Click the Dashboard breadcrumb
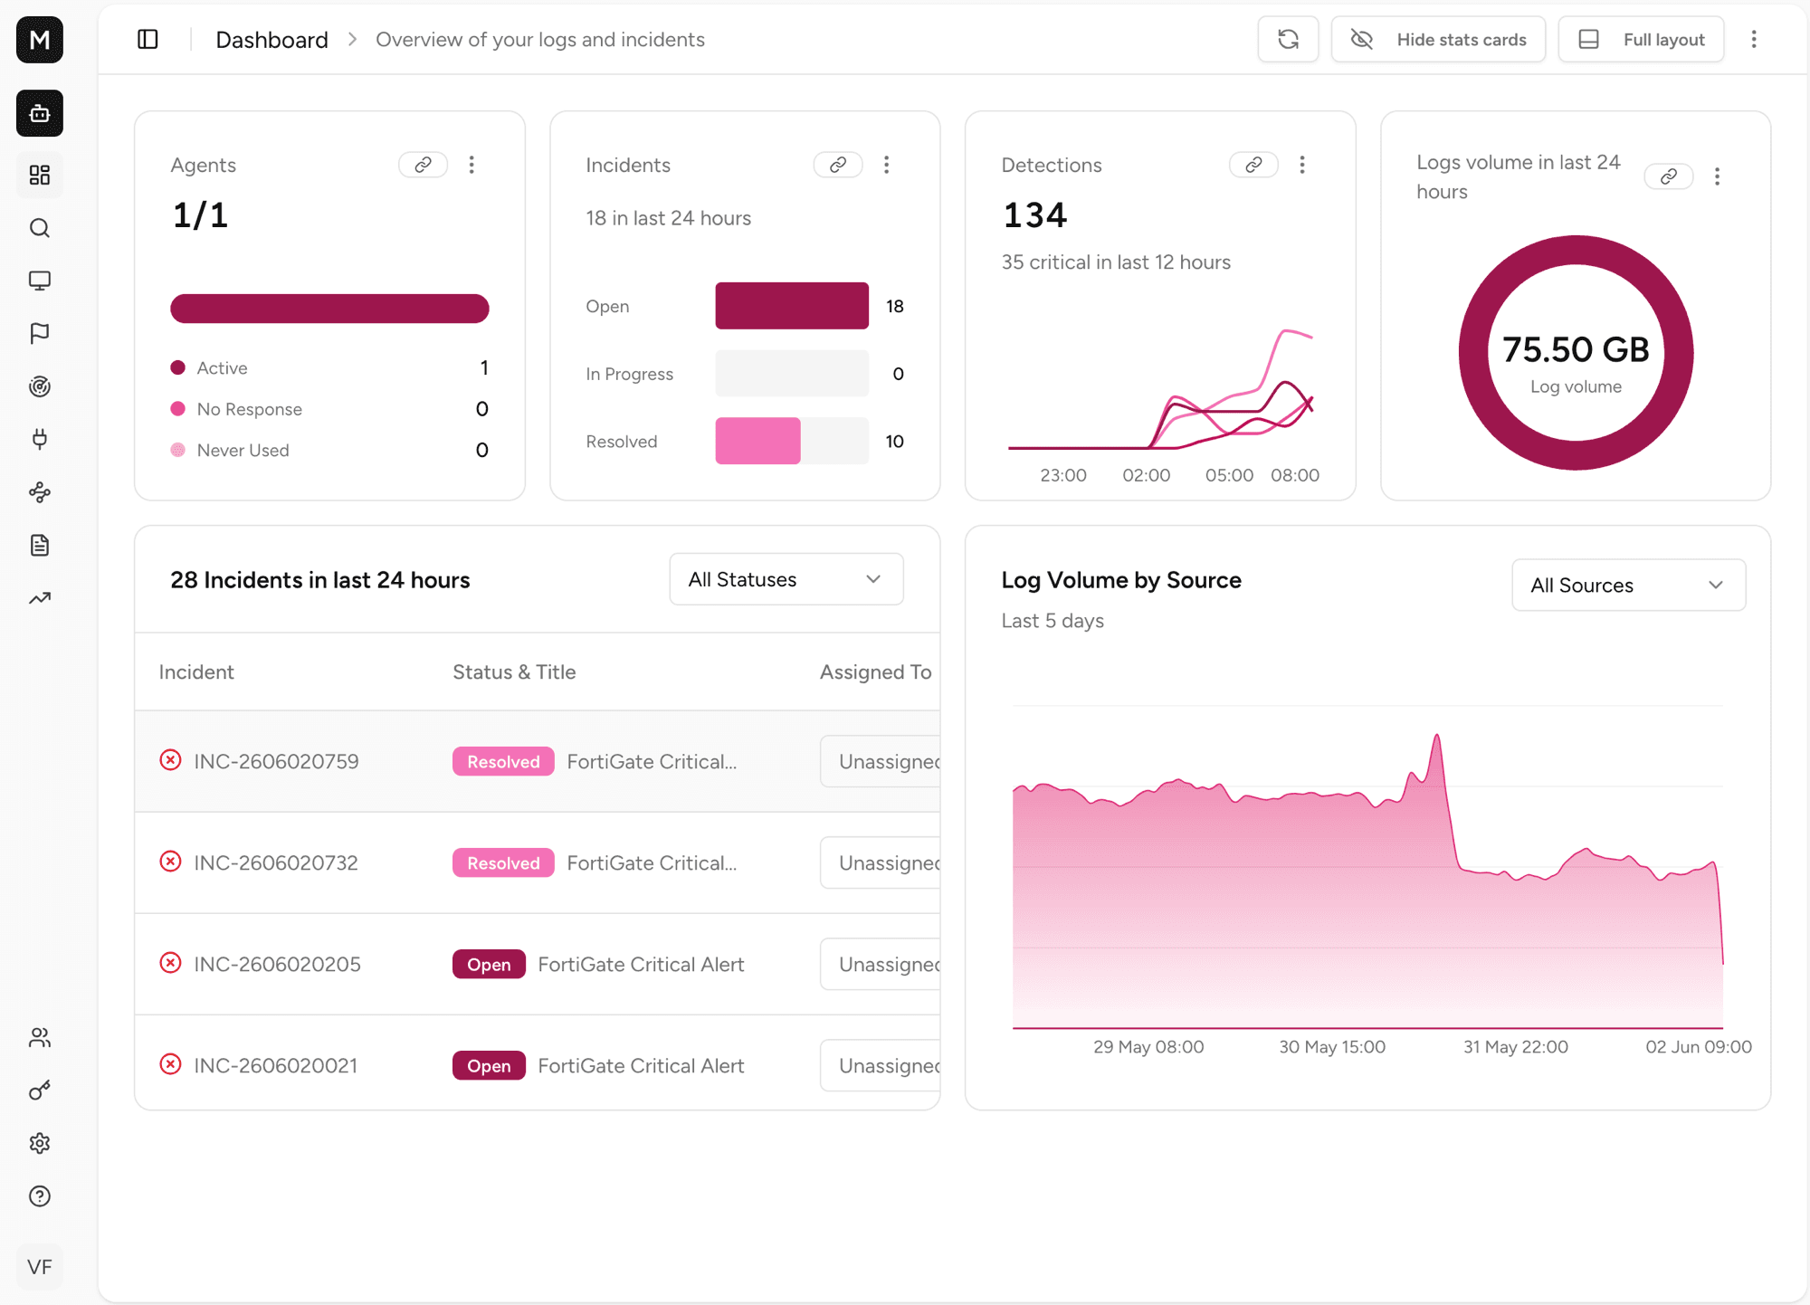1810x1305 pixels. coord(271,40)
